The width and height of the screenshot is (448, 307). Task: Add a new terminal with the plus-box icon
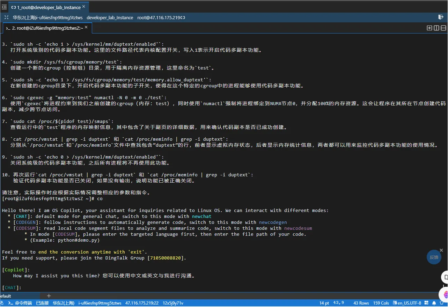(x=429, y=28)
